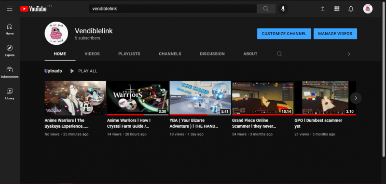Open Library in the sidebar
The width and height of the screenshot is (386, 184).
coord(10,94)
